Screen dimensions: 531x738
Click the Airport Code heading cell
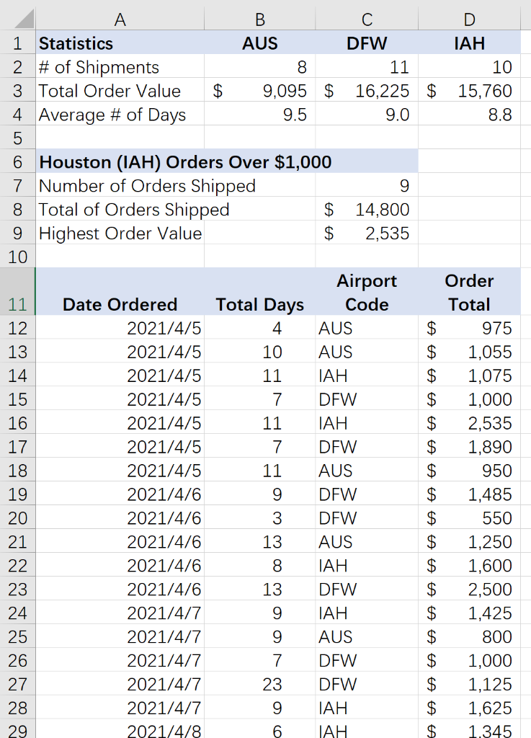367,291
